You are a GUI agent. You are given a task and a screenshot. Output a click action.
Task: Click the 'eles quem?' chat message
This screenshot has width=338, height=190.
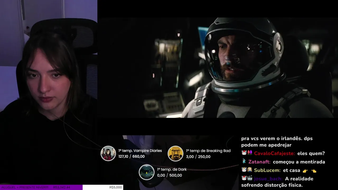tap(311, 153)
